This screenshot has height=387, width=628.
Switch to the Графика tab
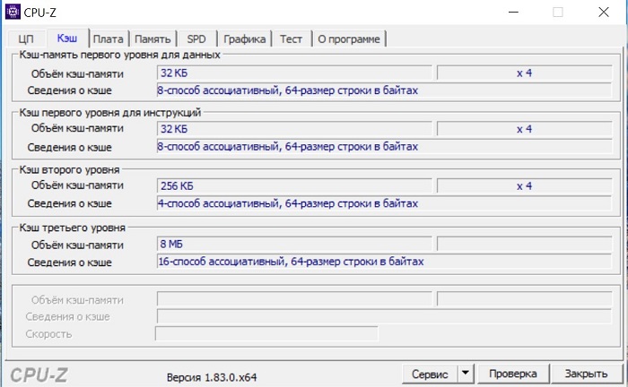tap(244, 39)
